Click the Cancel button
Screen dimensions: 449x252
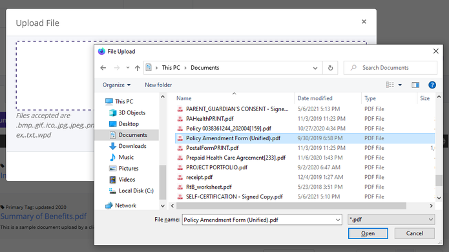pyautogui.click(x=414, y=233)
